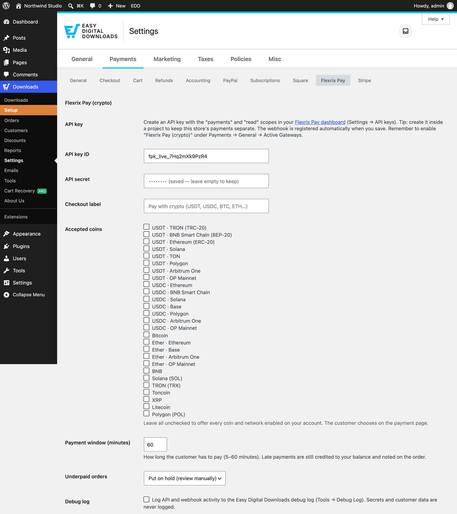
Task: Click the Payment window minutes field
Action: coord(155,445)
